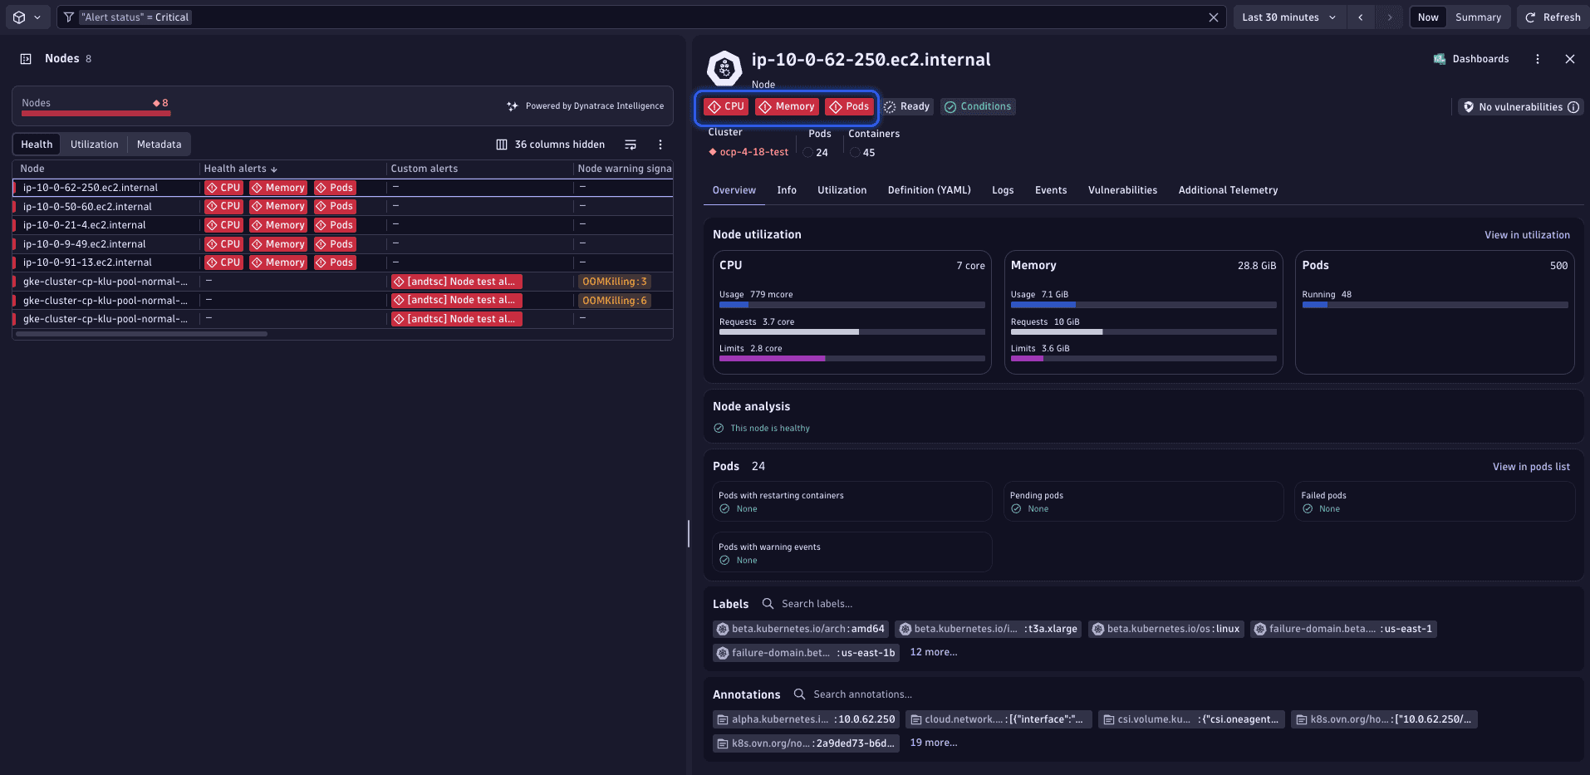Go to previous timeframe with left arrow
1590x775 pixels.
pyautogui.click(x=1360, y=17)
